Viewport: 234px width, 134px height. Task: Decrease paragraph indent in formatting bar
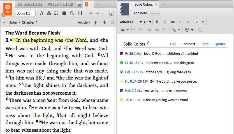tap(149, 30)
